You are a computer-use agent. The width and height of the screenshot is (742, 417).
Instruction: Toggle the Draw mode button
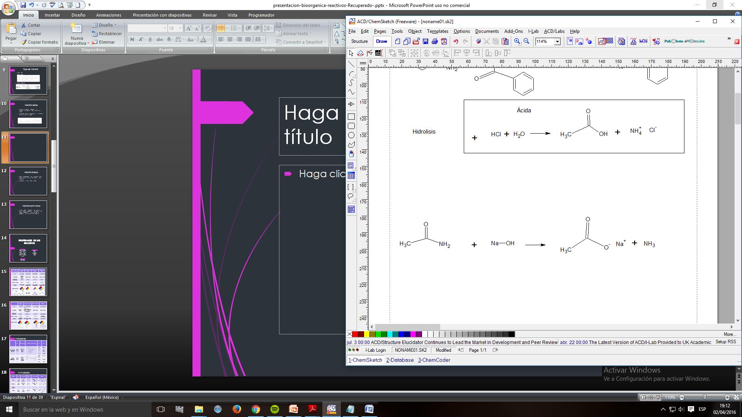tap(381, 41)
